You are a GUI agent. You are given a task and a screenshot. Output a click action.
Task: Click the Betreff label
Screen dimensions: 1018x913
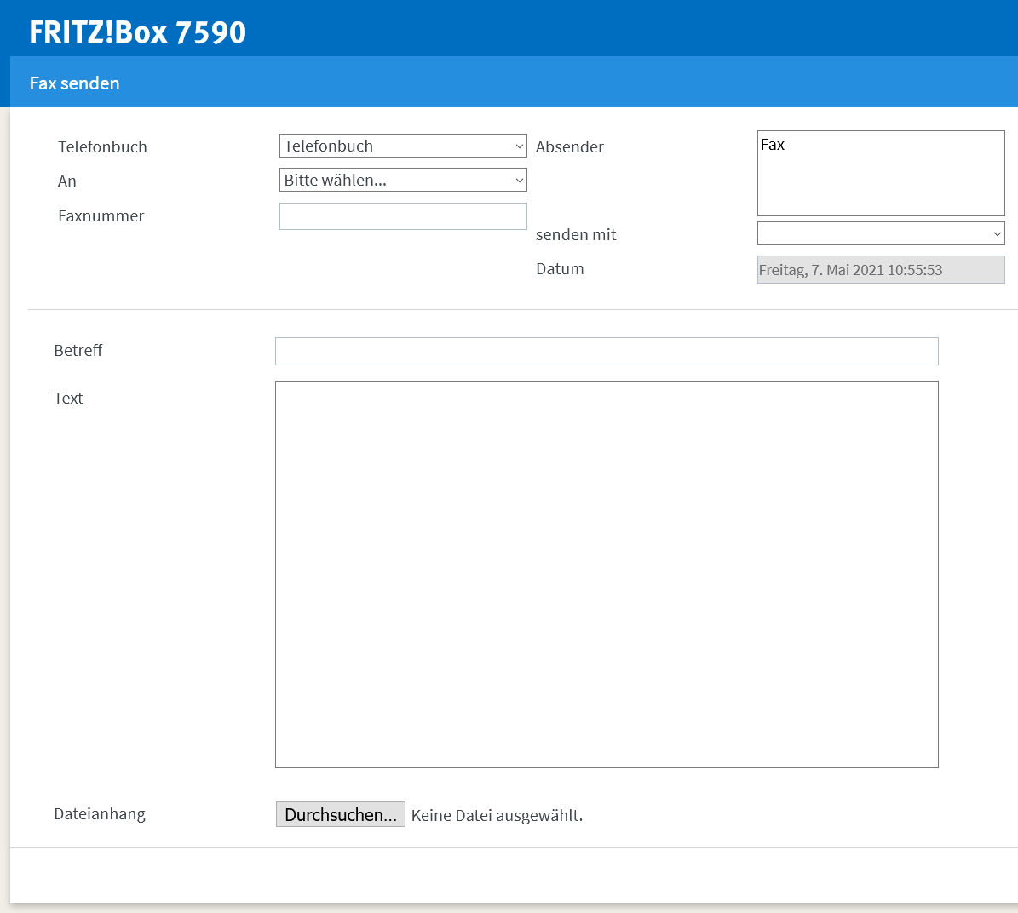(x=78, y=350)
